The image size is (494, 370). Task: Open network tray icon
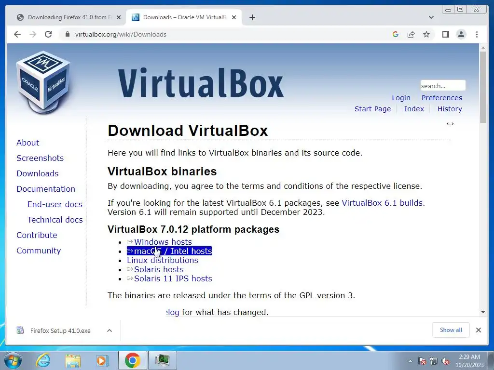pos(434,361)
